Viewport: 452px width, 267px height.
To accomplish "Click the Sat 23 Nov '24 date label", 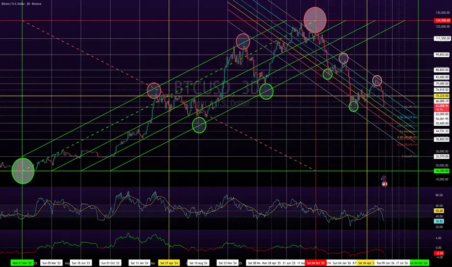I will (228, 263).
